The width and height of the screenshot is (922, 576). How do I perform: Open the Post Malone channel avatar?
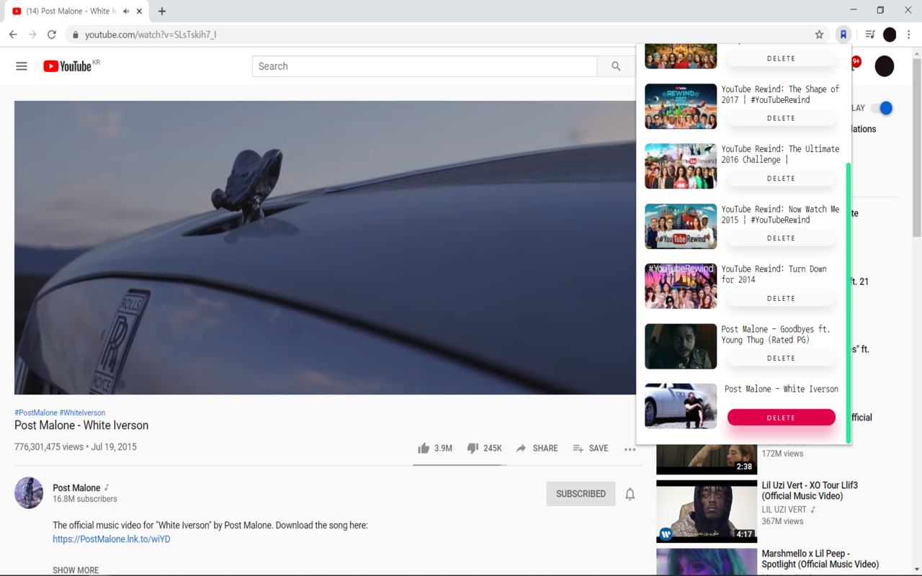29,493
